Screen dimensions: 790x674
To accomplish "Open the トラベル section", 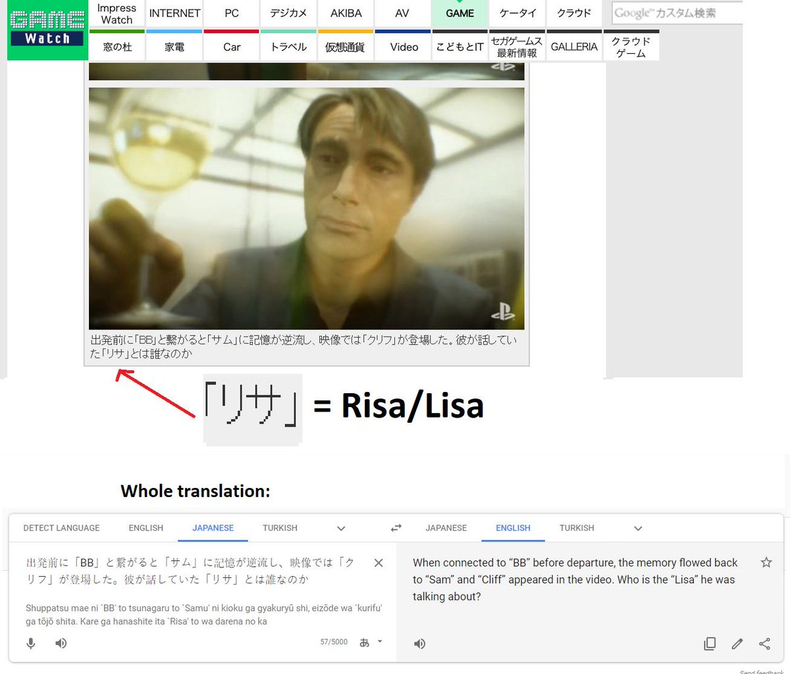I will coord(288,47).
